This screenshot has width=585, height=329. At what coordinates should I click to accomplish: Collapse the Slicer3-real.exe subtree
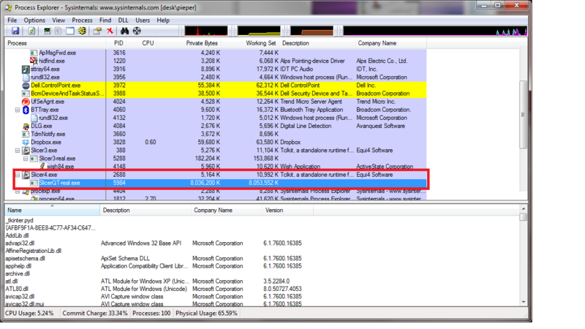click(26, 159)
